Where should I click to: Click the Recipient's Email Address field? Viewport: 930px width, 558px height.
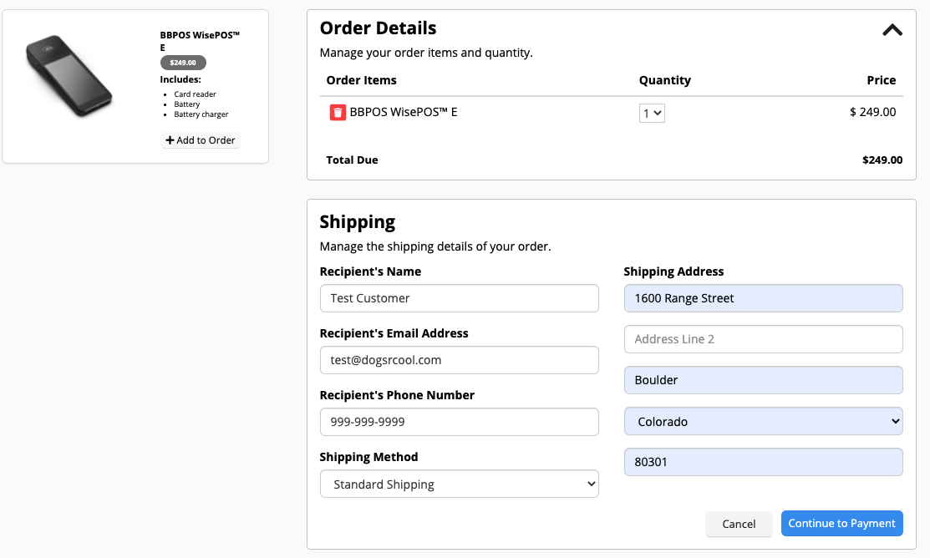[x=459, y=360]
